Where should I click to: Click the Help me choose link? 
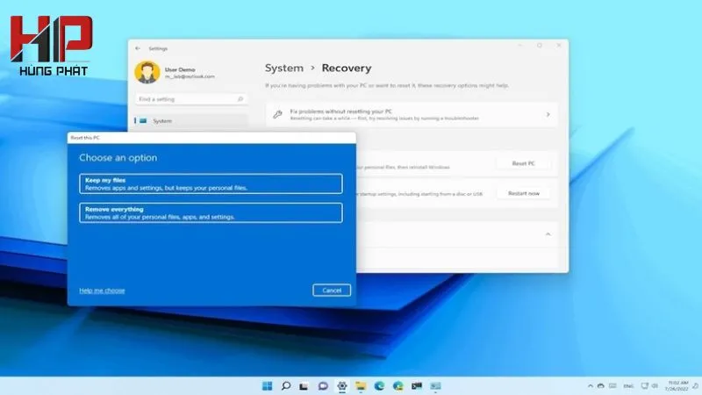click(x=102, y=291)
